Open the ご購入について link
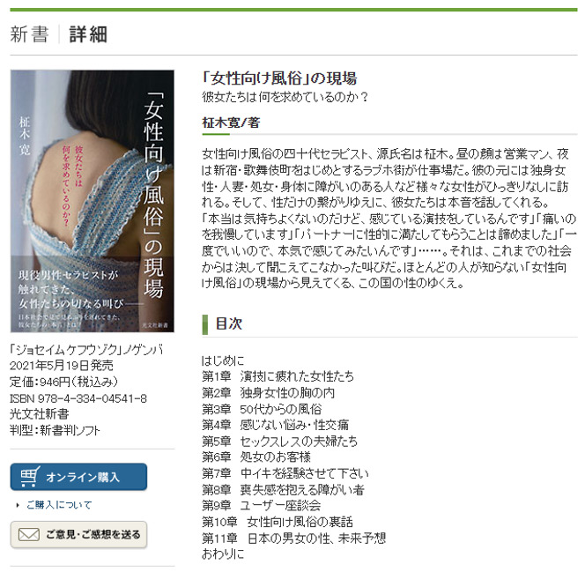The height and width of the screenshot is (572, 585). [59, 505]
